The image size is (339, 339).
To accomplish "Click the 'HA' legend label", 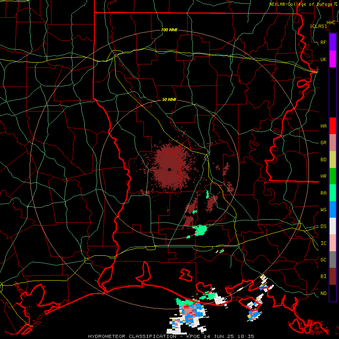I will click(x=324, y=126).
